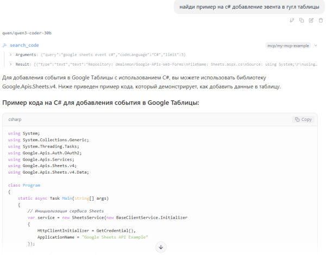Click the branch conversation icon under the message
Image resolution: width=326 pixels, height=255 pixels.
pos(292,20)
